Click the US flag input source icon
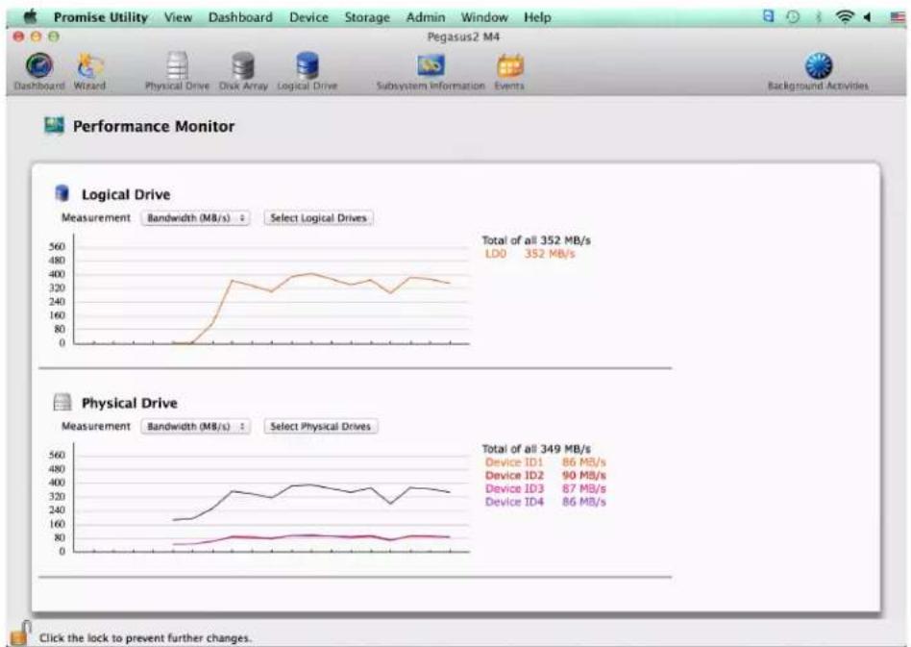911x647 pixels. point(897,17)
